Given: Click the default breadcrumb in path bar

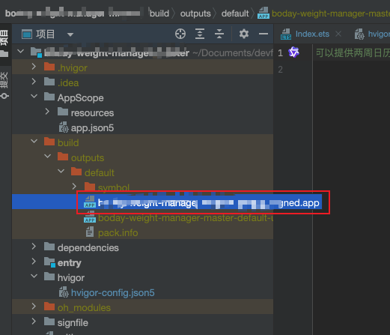Looking at the screenshot, I should pyautogui.click(x=235, y=13).
